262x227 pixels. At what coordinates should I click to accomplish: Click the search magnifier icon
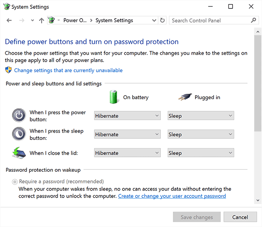[x=254, y=21]
